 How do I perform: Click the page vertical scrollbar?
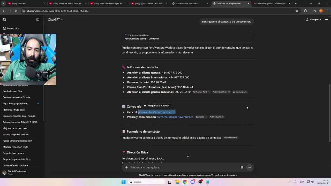point(329,113)
